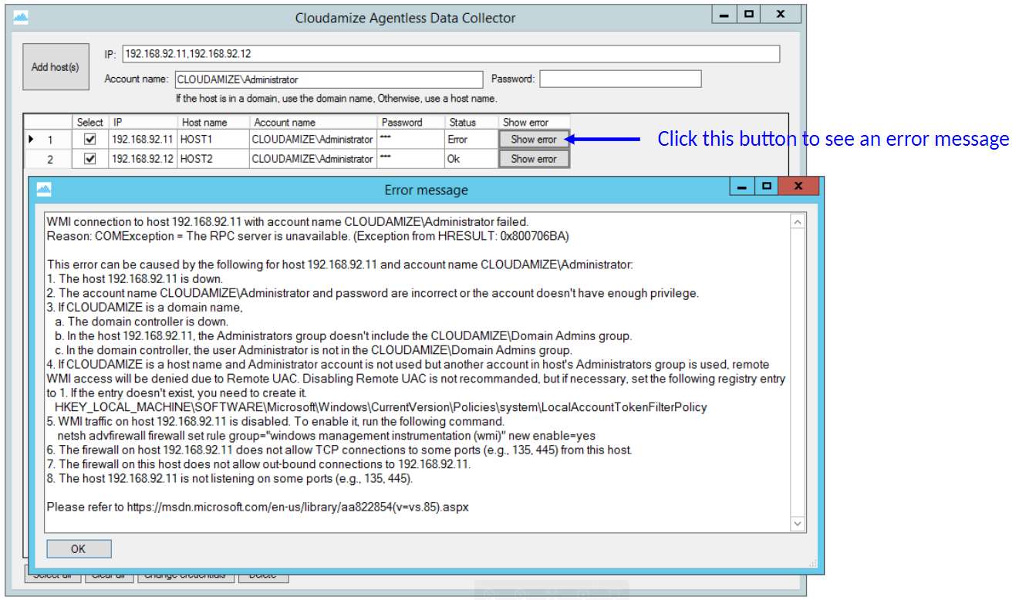Click the Password input box
This screenshot has width=1019, height=600.
[620, 79]
